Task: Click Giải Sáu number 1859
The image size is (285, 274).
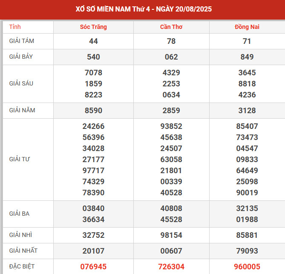Action: point(93,84)
